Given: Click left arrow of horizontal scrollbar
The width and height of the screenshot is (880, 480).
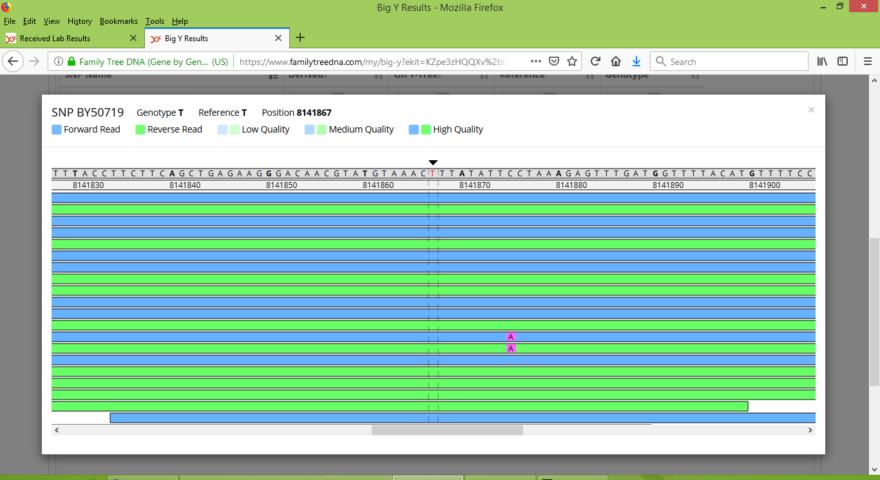Looking at the screenshot, I should tap(57, 430).
